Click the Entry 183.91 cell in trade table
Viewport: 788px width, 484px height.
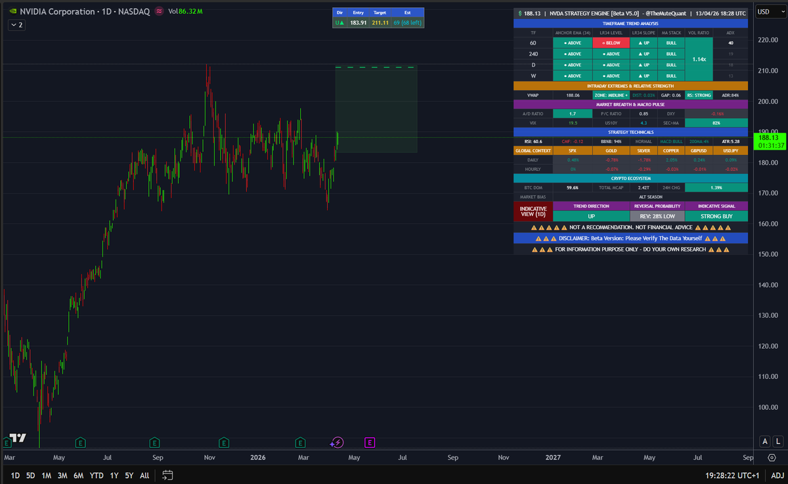click(x=358, y=22)
